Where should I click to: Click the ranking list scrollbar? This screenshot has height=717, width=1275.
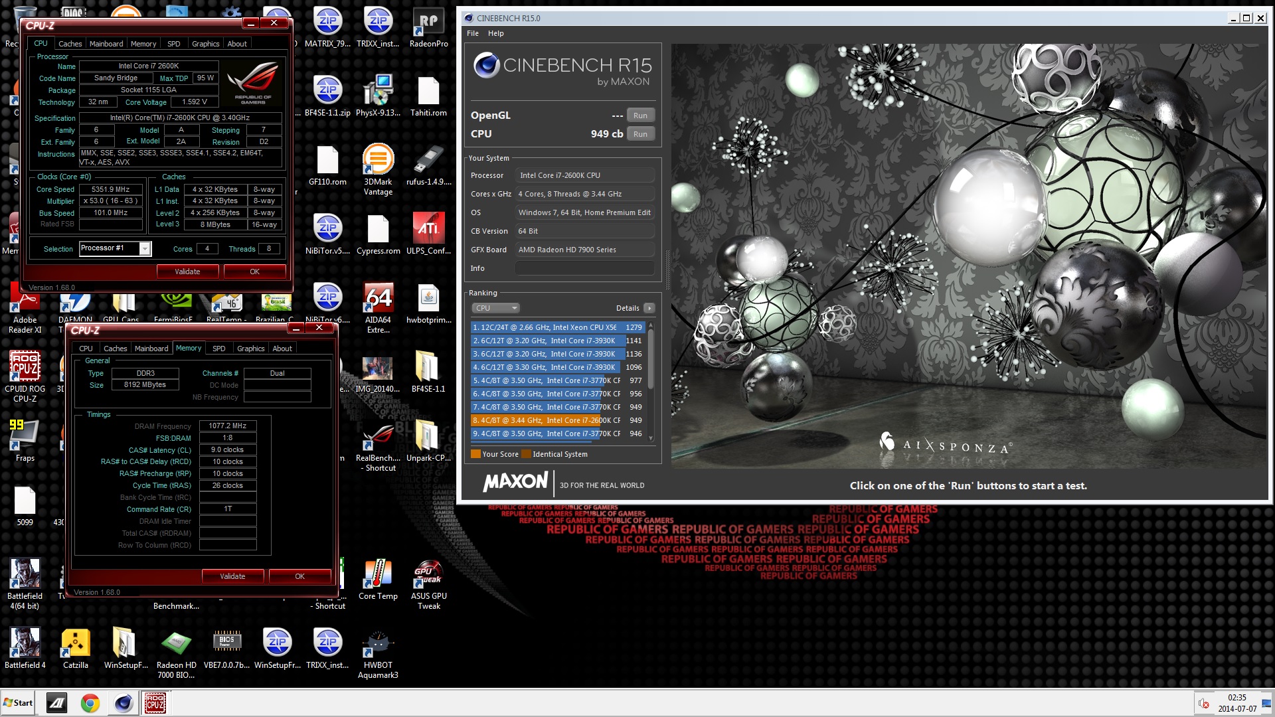(x=651, y=382)
